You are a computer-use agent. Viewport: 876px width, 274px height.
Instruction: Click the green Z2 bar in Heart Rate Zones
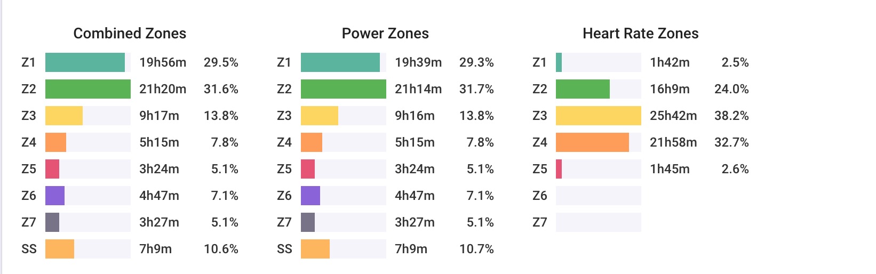[583, 89]
